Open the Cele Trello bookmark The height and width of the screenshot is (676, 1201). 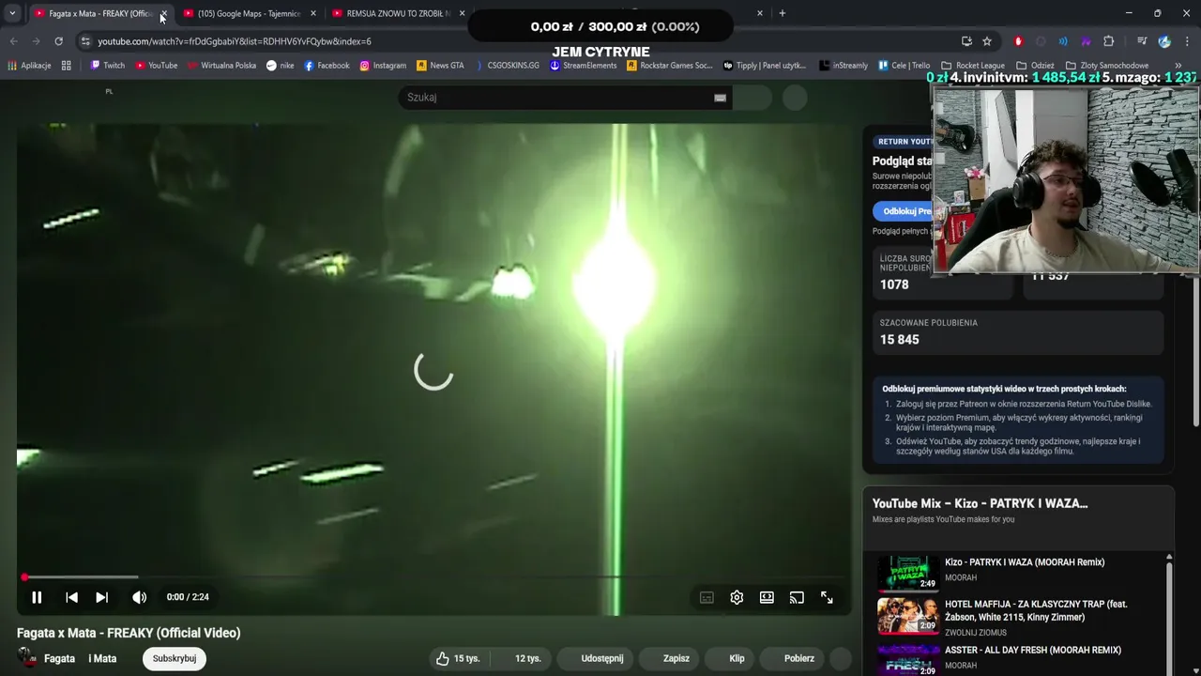(x=905, y=66)
